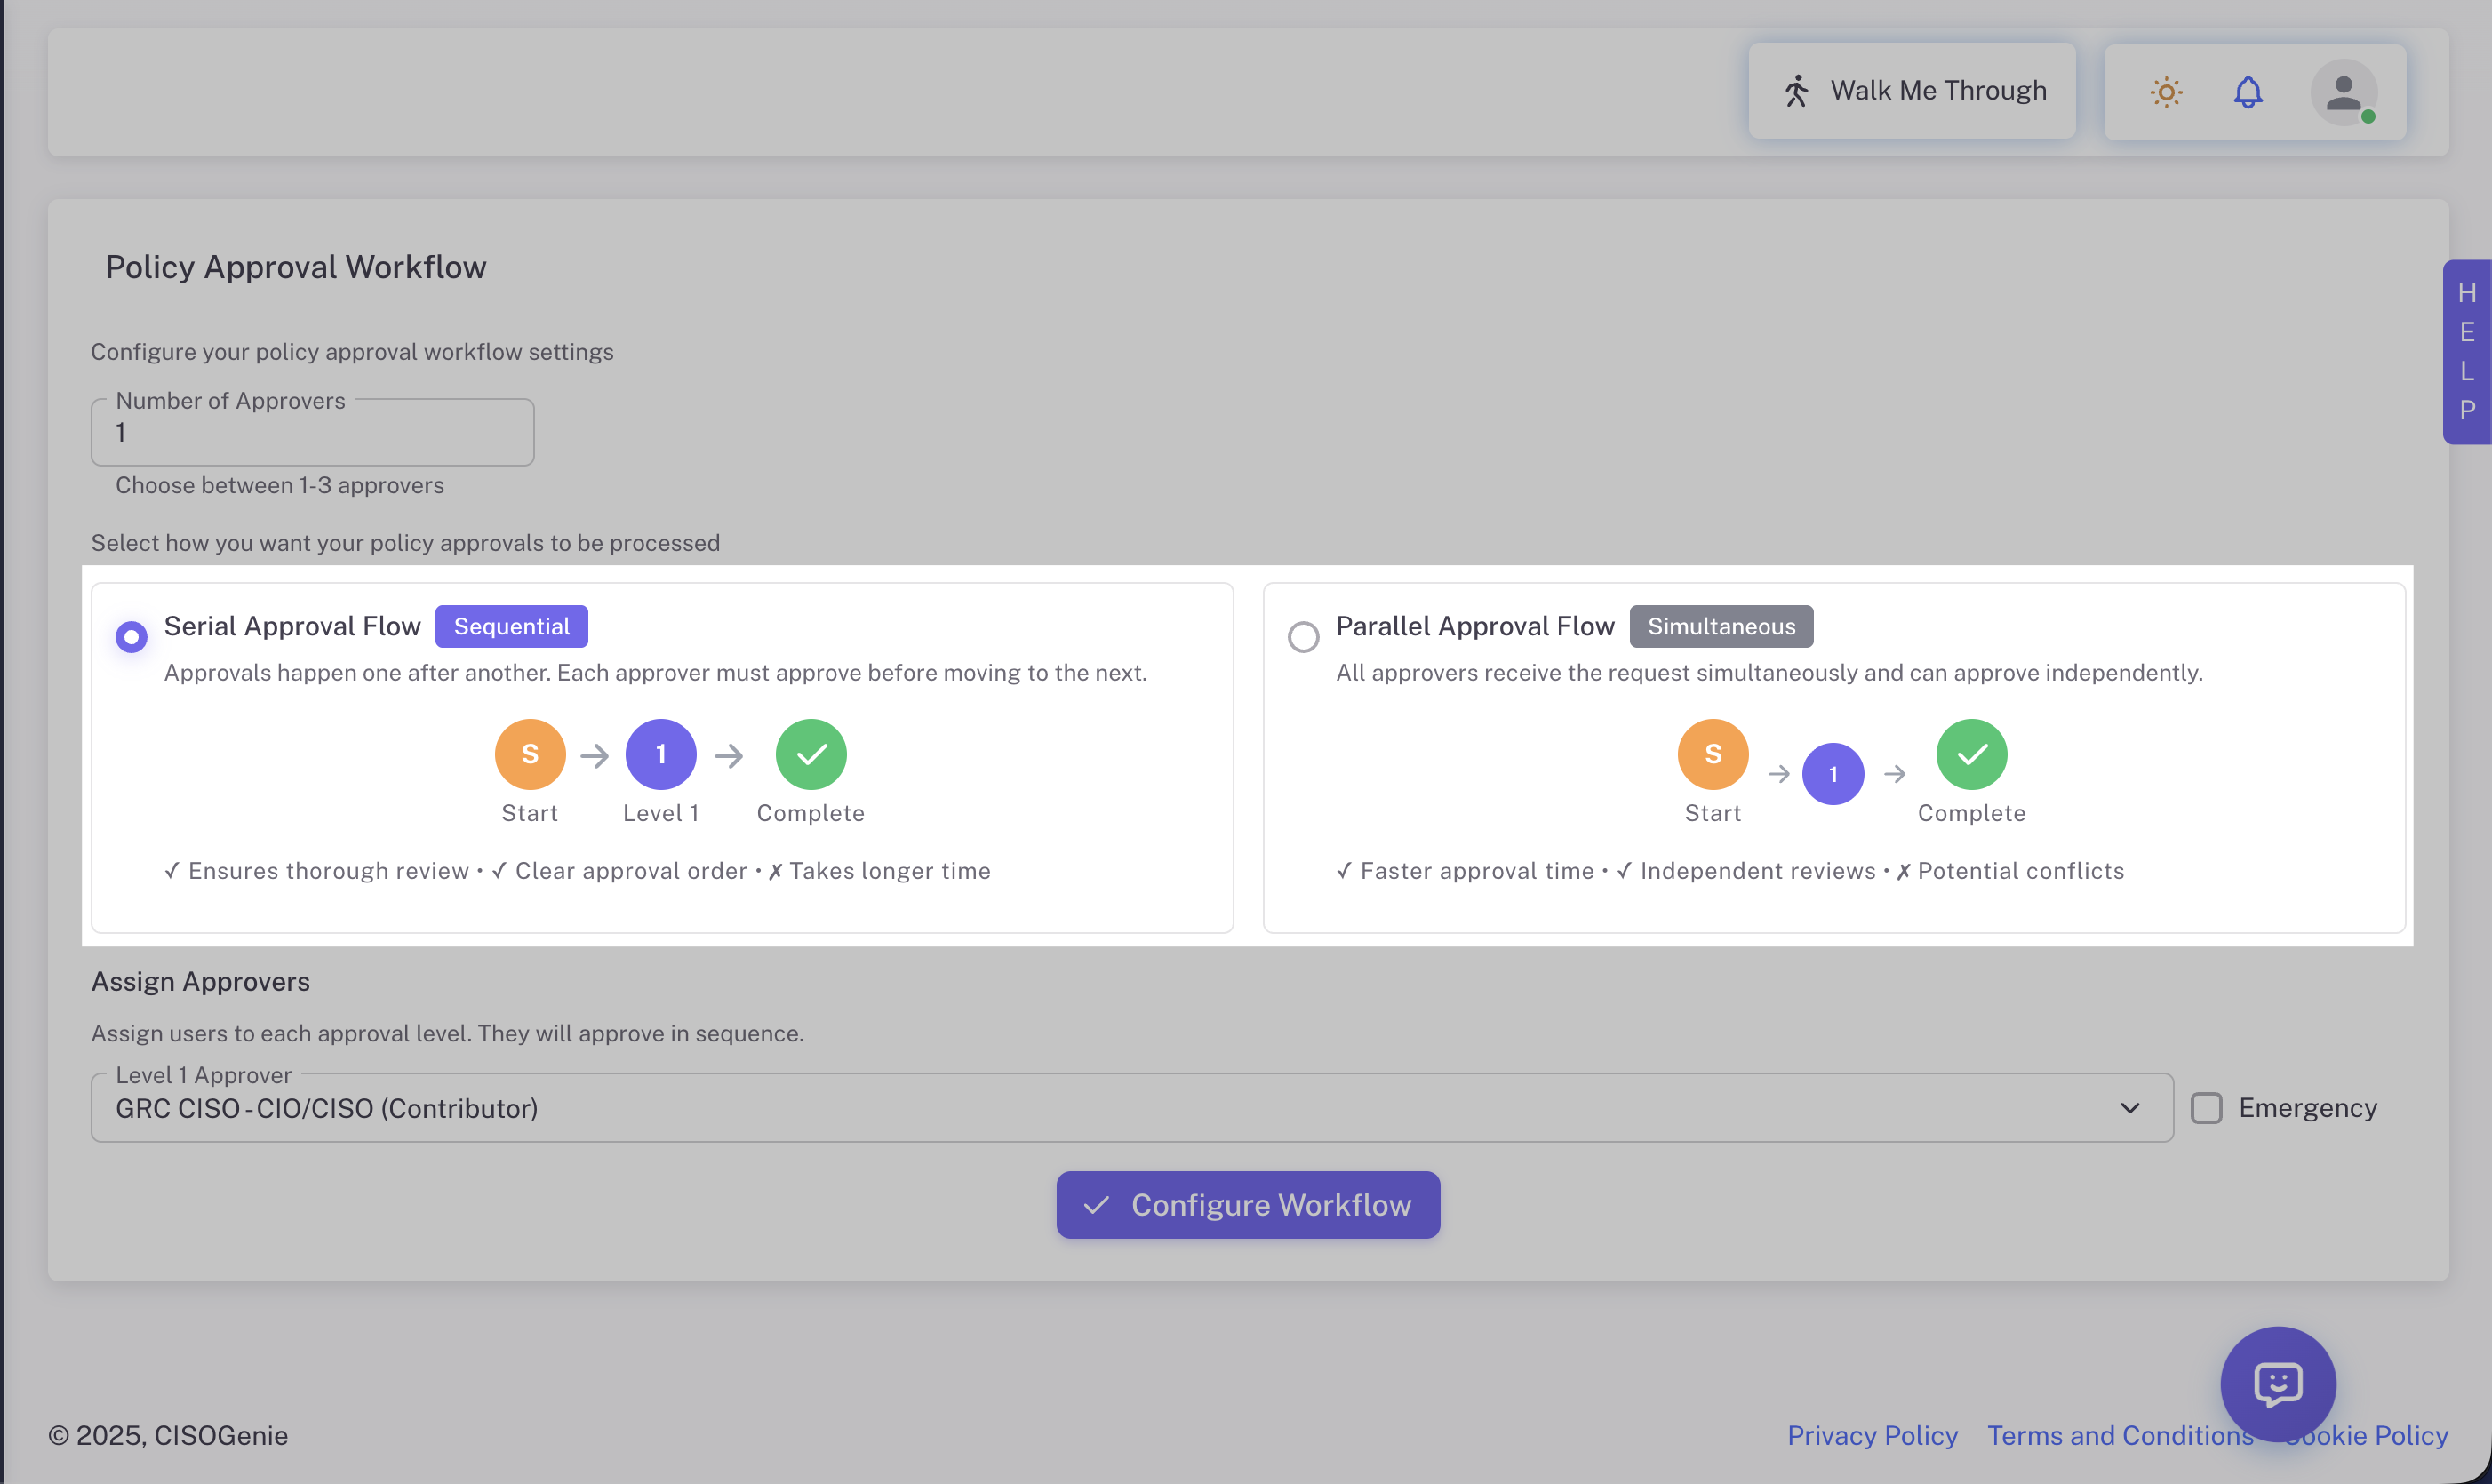Select the Parallel Approval Flow radio button
2492x1484 pixels.
[1303, 637]
